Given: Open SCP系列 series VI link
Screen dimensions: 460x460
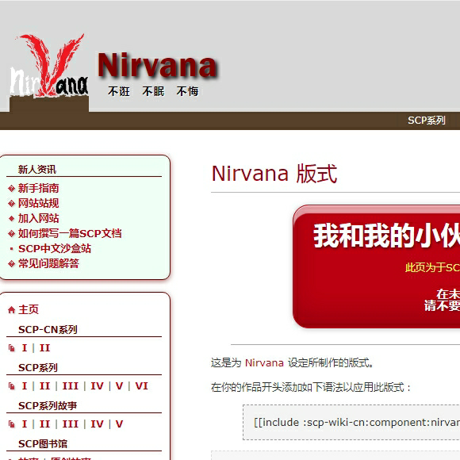Looking at the screenshot, I should coord(141,386).
